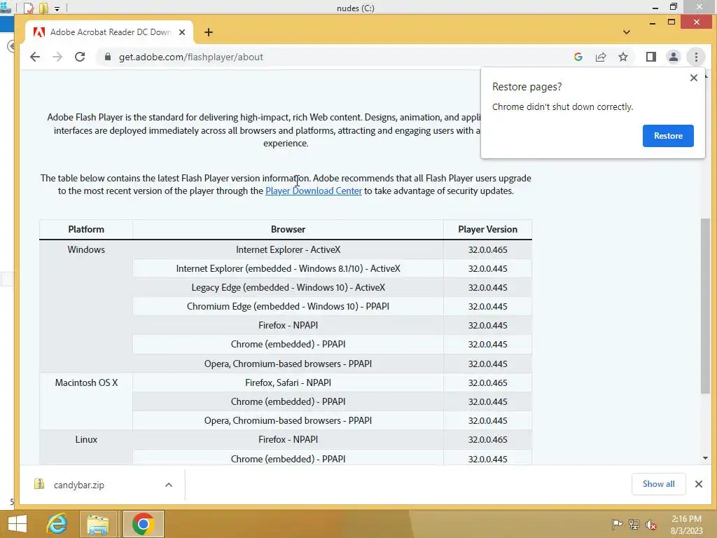Click the page scroll down arrow
717x538 pixels.
pyautogui.click(x=705, y=458)
